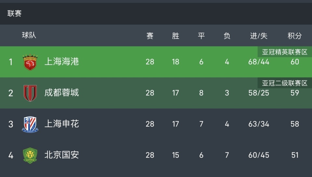Click the 成都蓉城 team crest icon

(x=30, y=93)
